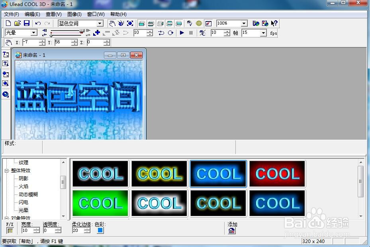The height and width of the screenshot is (247, 370).
Task: Click Insert Geometric Object tool
Action: pyautogui.click(x=6, y=94)
